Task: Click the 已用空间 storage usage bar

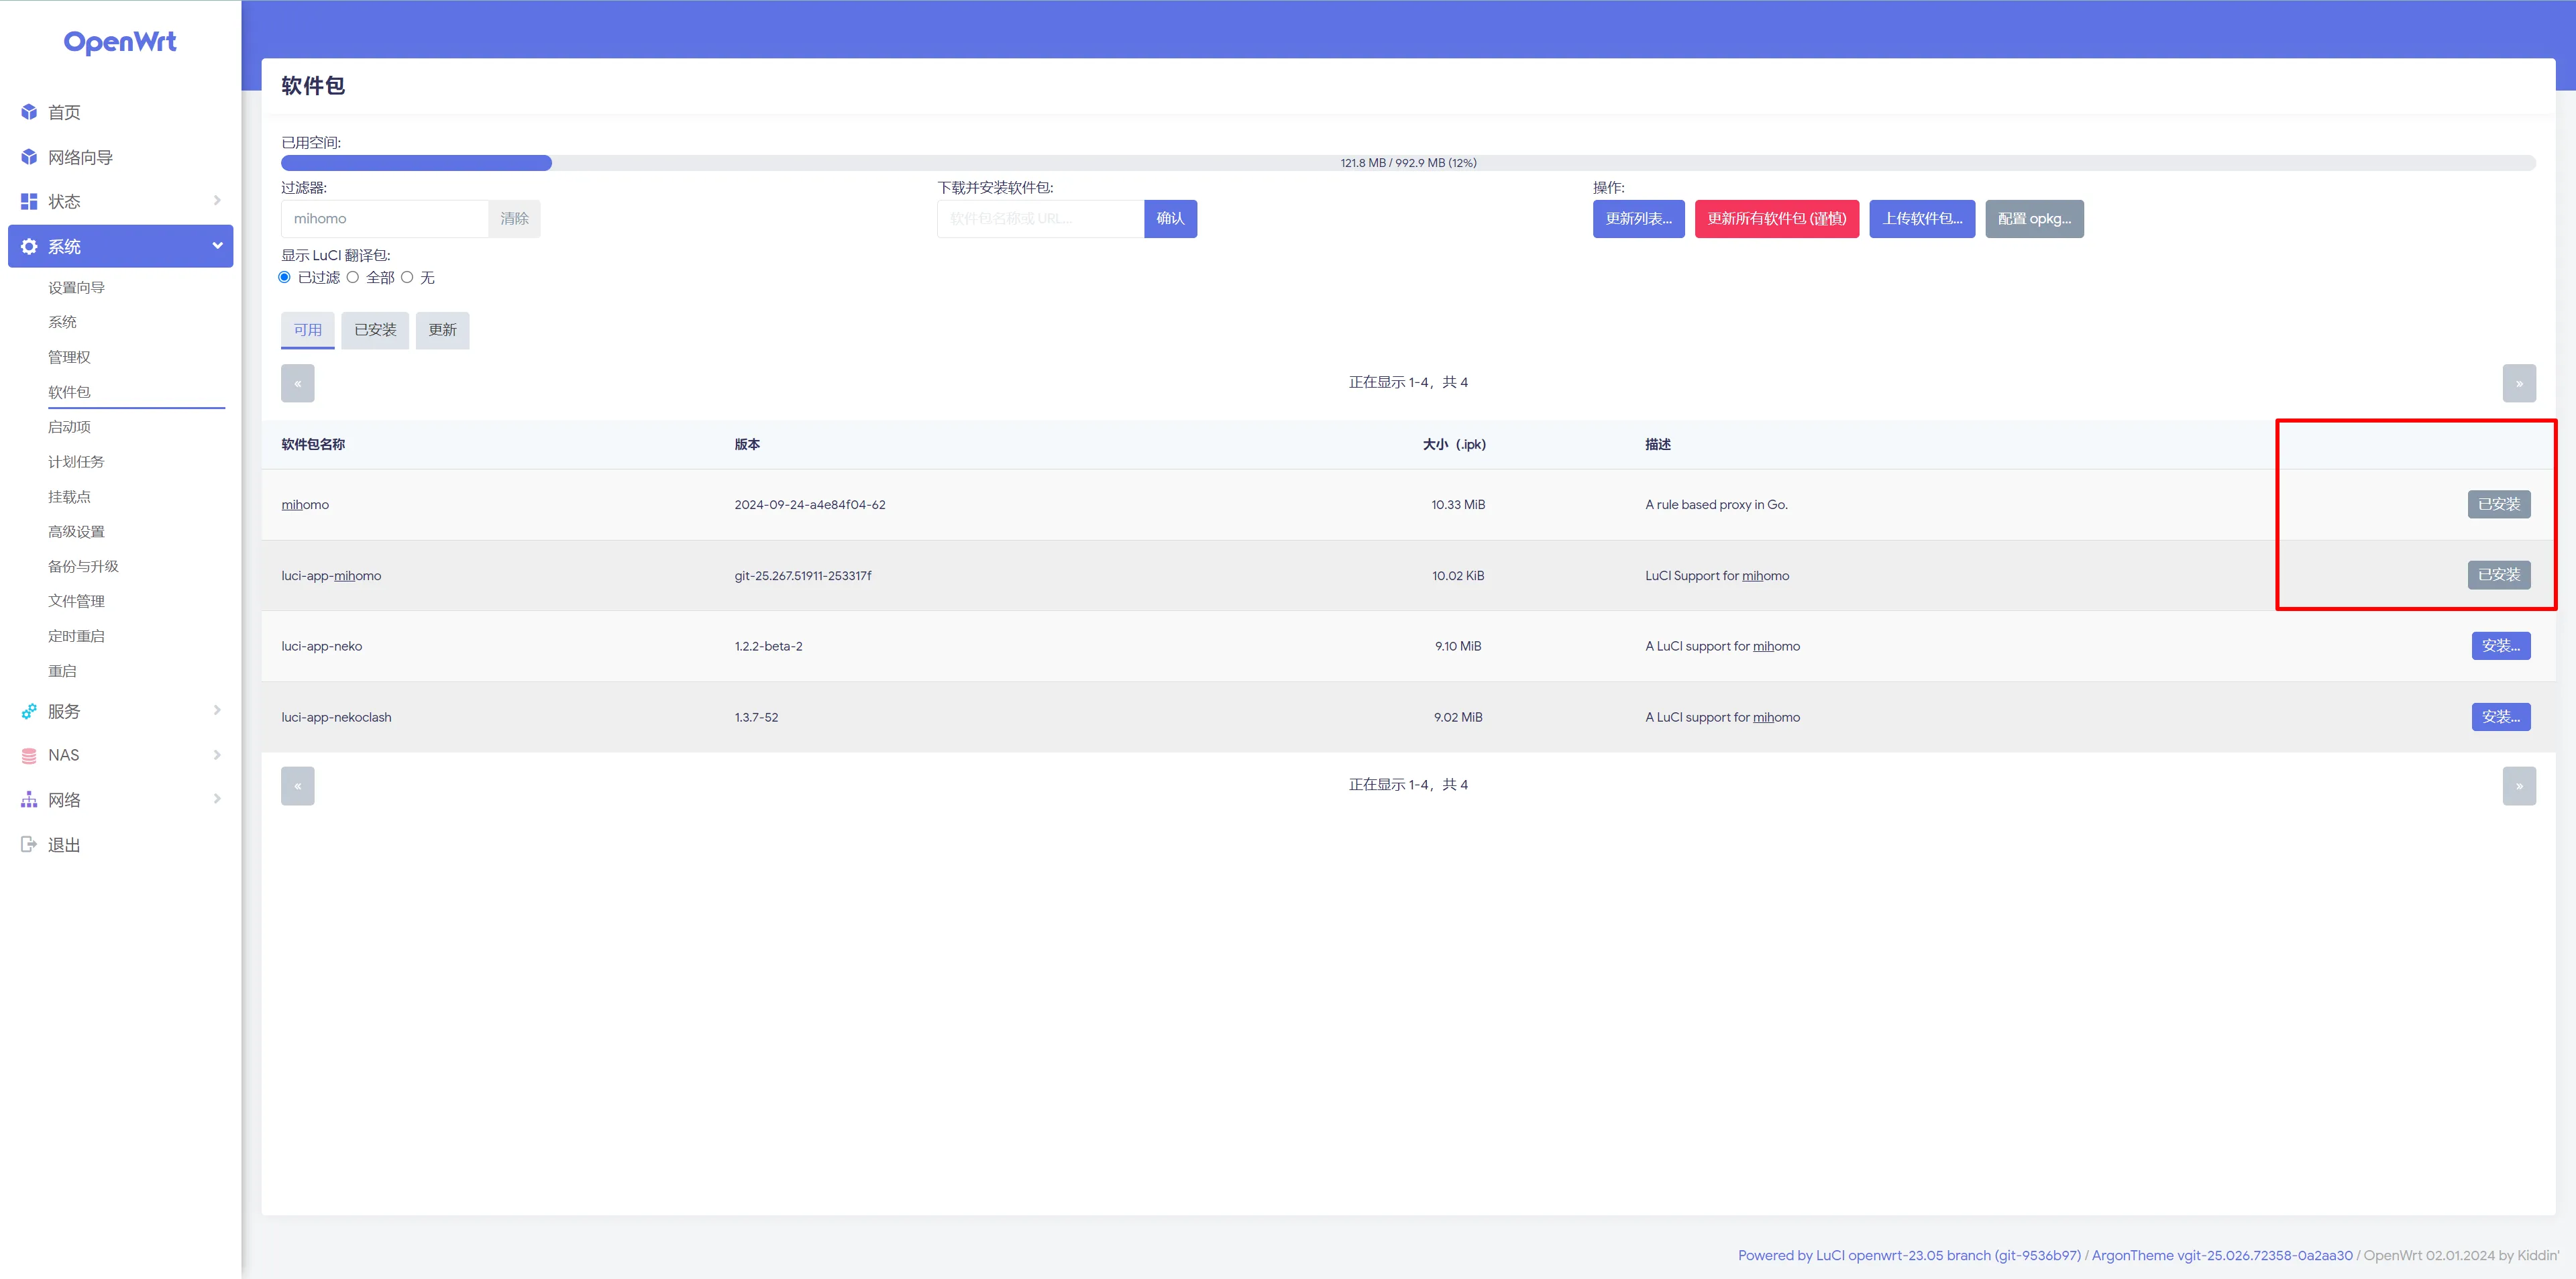Action: click(1408, 163)
